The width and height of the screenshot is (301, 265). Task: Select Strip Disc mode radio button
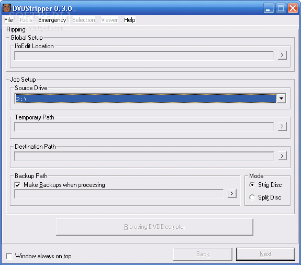(x=252, y=185)
